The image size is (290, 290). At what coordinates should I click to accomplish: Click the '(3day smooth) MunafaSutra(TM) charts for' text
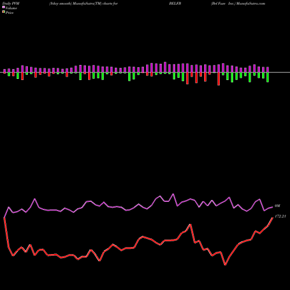click(84, 3)
